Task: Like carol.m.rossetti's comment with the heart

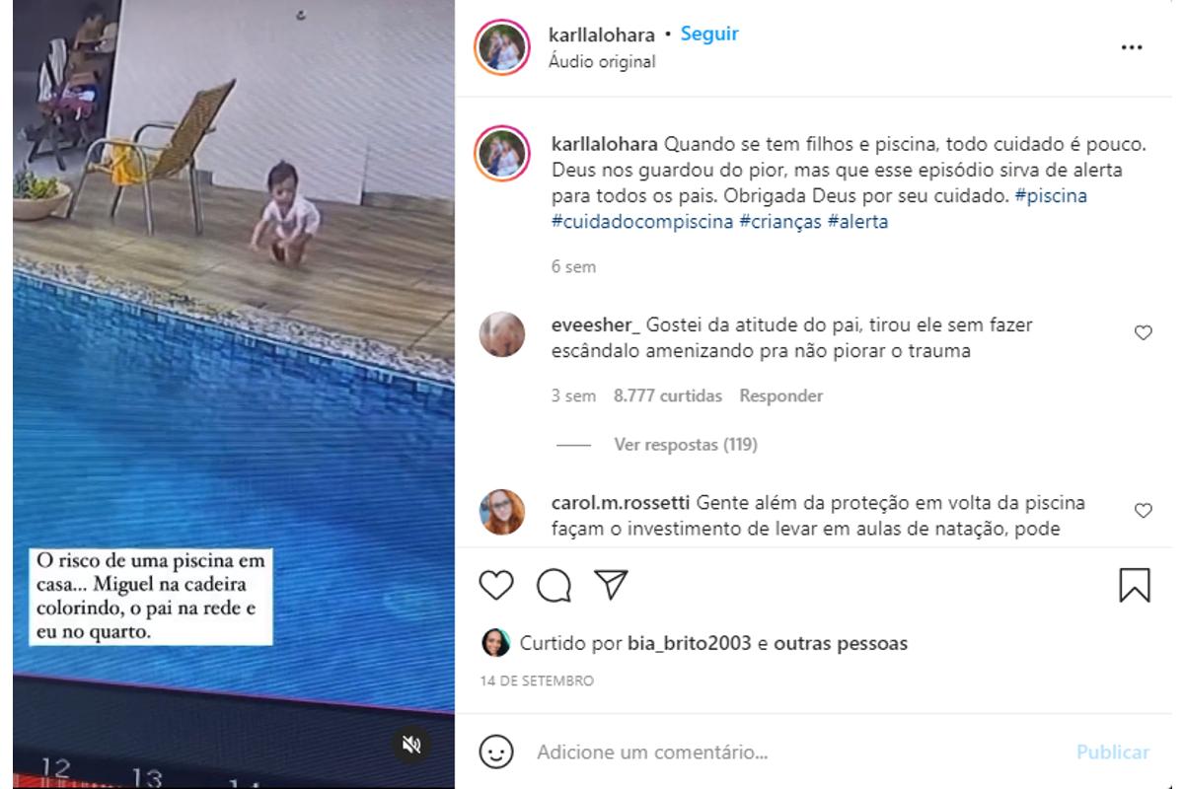Action: pyautogui.click(x=1144, y=511)
